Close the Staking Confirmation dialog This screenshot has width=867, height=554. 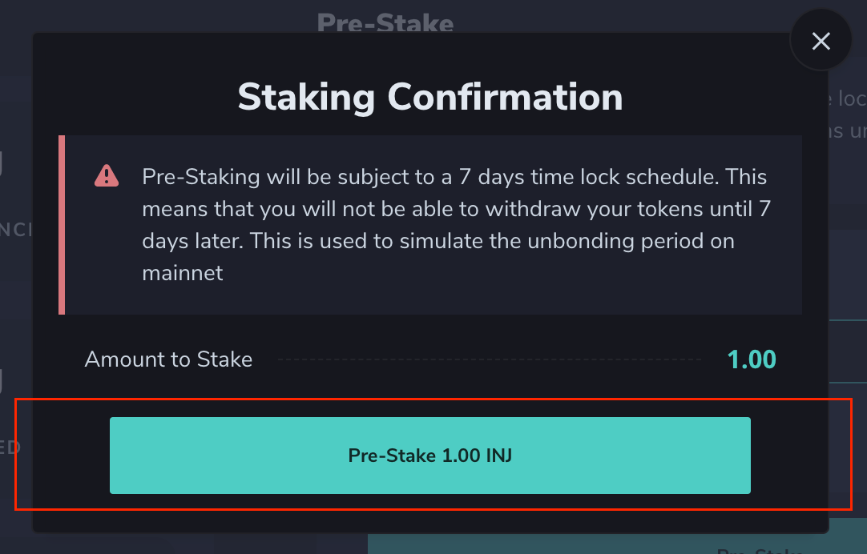click(x=821, y=42)
